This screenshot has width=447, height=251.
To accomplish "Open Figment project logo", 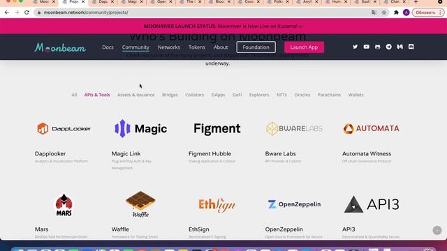I will click(217, 128).
